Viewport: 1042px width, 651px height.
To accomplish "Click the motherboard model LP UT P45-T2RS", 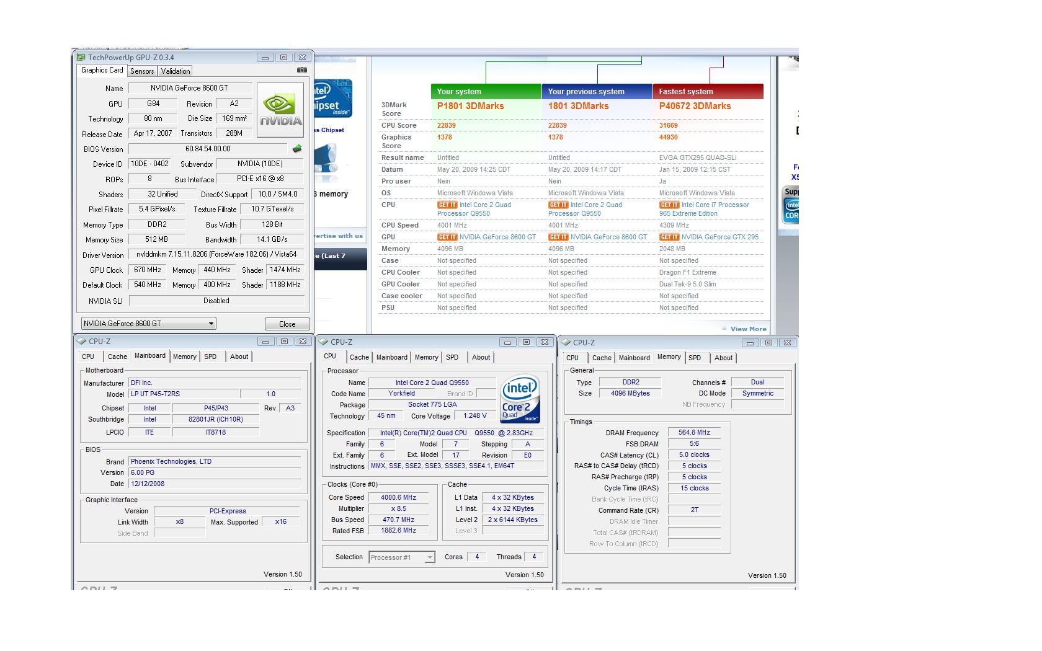I will (x=184, y=394).
